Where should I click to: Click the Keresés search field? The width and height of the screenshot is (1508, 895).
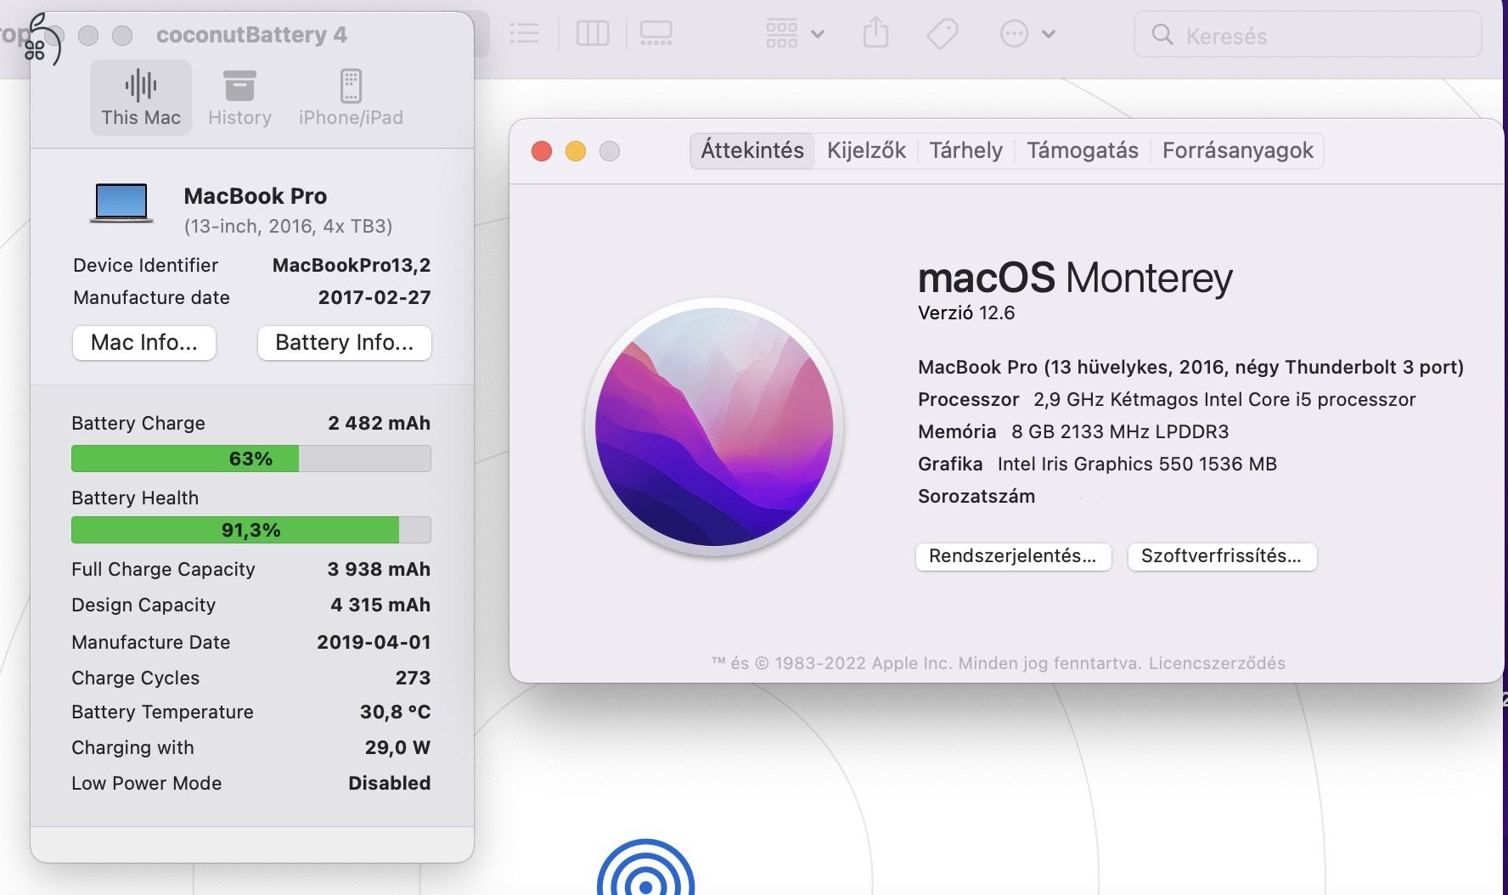(1308, 36)
